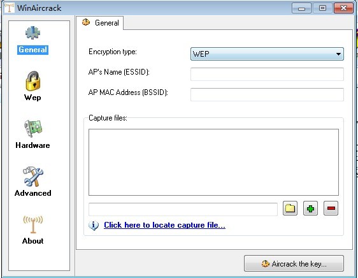Click inside the Capture files list box

pos(213,162)
